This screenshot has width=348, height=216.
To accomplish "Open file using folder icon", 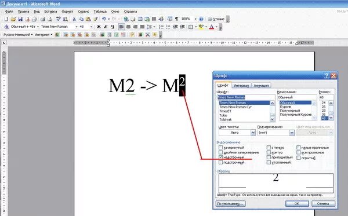I will pyautogui.click(x=13, y=19).
